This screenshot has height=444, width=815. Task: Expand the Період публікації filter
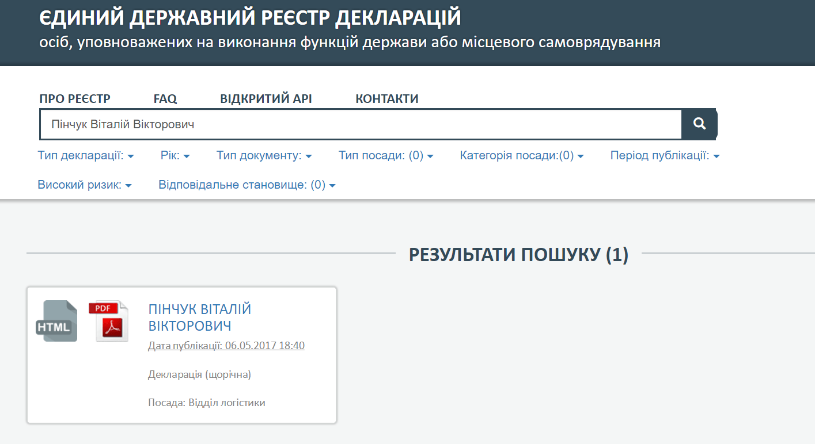click(665, 155)
